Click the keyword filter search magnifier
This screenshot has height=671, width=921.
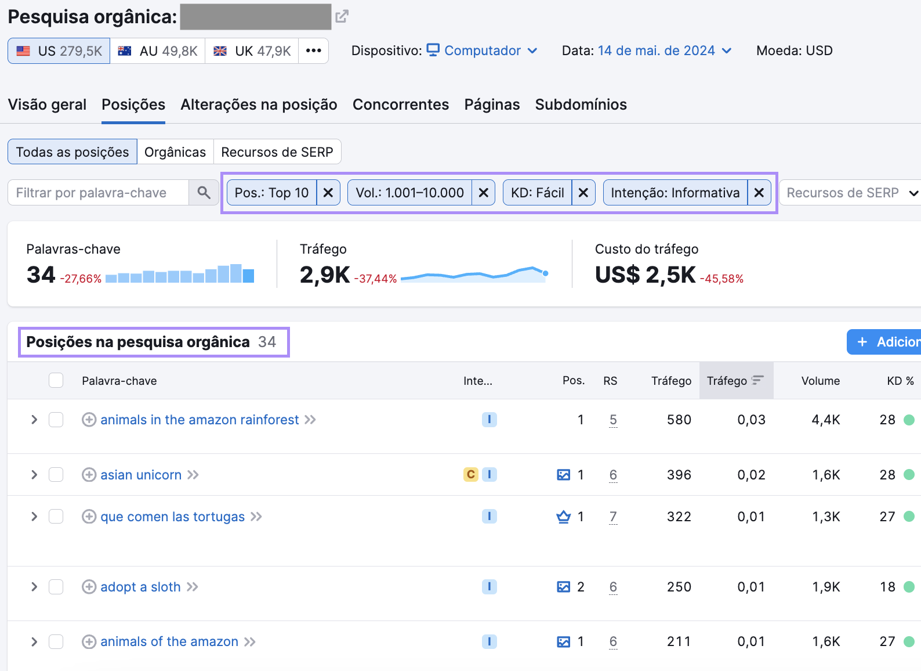[204, 193]
